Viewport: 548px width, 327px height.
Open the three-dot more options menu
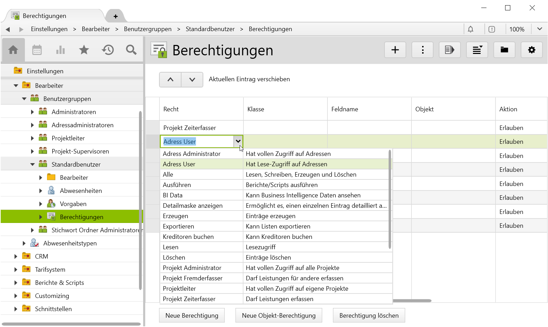(x=422, y=50)
